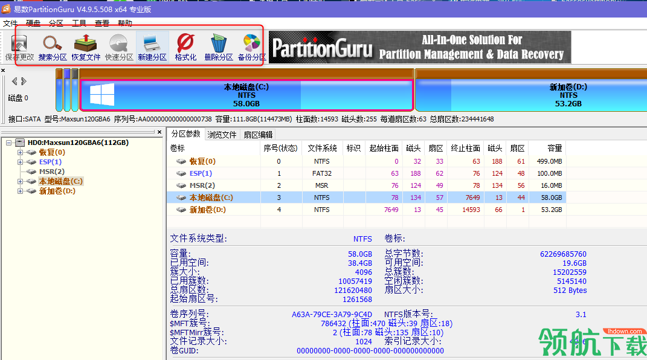Open the 搜索分区 search partition tool
Screen dimensions: 647x360
(x=53, y=48)
